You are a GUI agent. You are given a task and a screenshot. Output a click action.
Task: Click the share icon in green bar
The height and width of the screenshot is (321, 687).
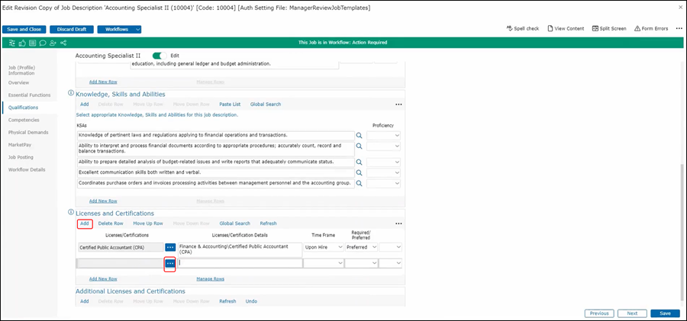[x=62, y=43]
